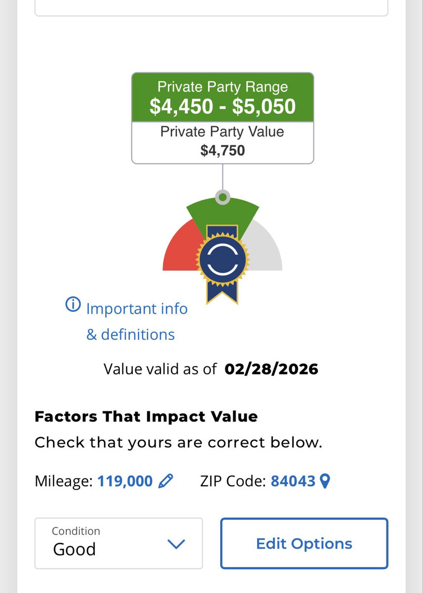Click the Factors That Impact Value heading
Image resolution: width=423 pixels, height=593 pixels.
point(146,417)
